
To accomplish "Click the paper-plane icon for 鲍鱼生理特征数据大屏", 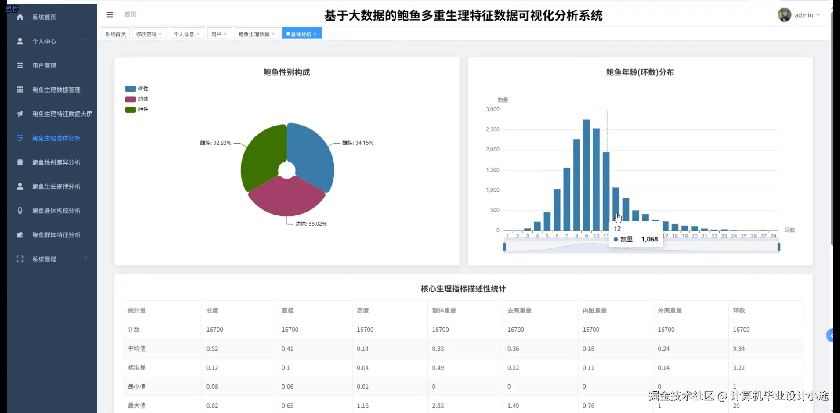I will [20, 114].
